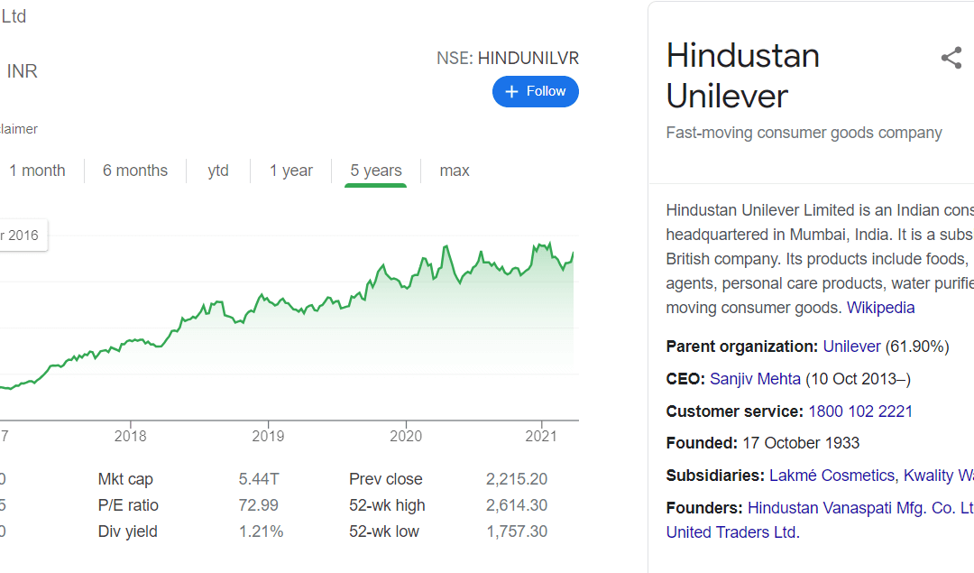This screenshot has width=974, height=573.
Task: Open the max range chart tab
Action: pyautogui.click(x=455, y=171)
